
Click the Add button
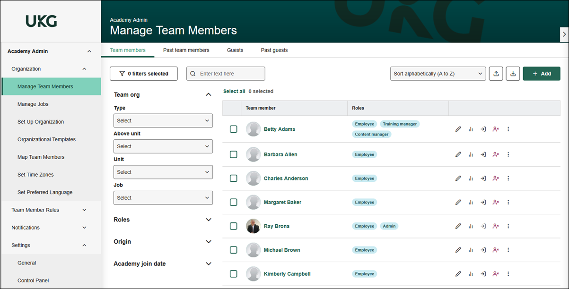(542, 74)
